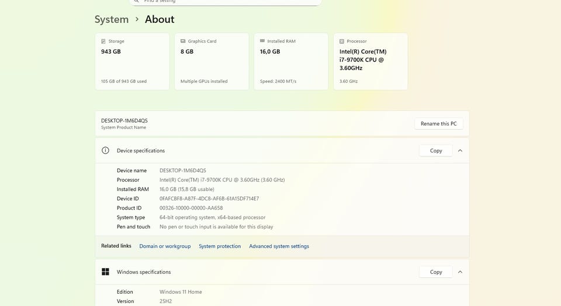Copy the Device specifications
This screenshot has height=306, width=561.
435,151
